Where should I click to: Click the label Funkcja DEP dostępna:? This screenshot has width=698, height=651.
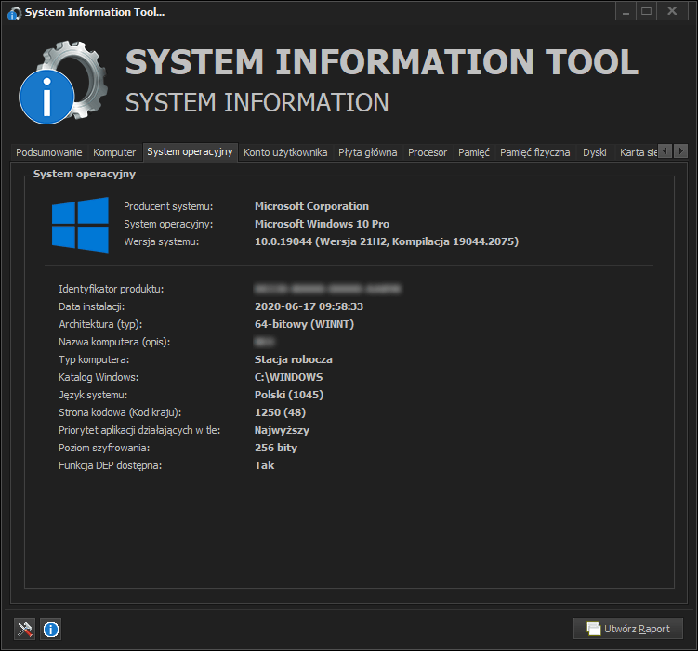(111, 465)
